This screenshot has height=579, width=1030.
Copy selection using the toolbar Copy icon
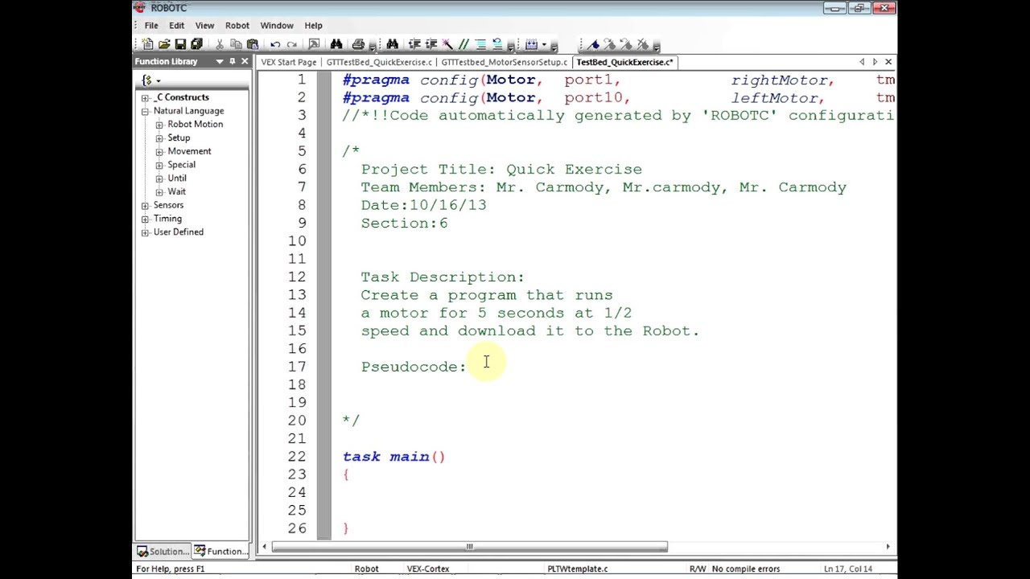coord(236,44)
